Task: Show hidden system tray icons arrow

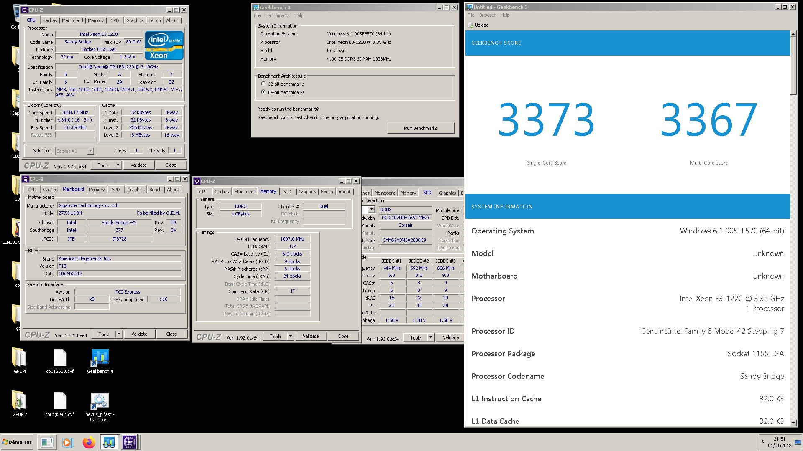Action: pyautogui.click(x=762, y=442)
